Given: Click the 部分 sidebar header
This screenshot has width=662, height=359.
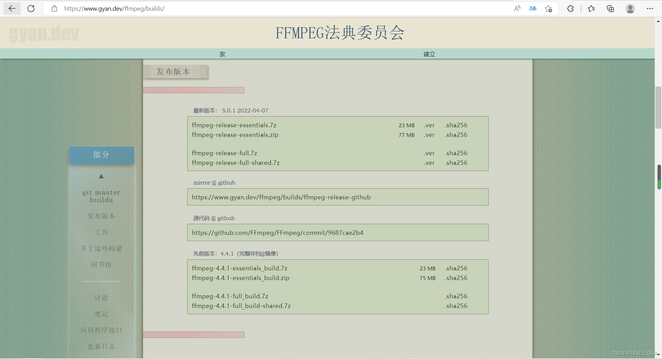Looking at the screenshot, I should (x=101, y=155).
